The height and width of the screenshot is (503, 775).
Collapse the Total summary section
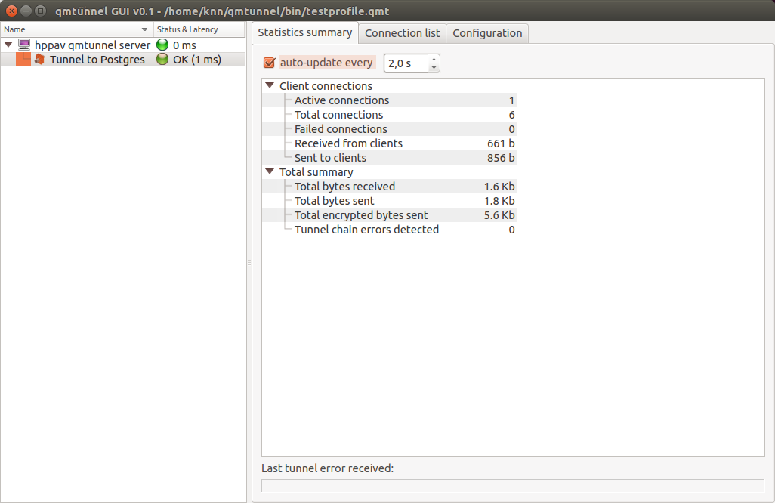tap(270, 171)
